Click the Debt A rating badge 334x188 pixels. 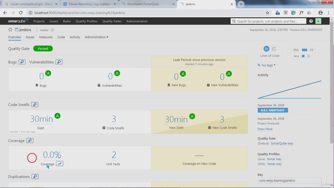(57, 116)
